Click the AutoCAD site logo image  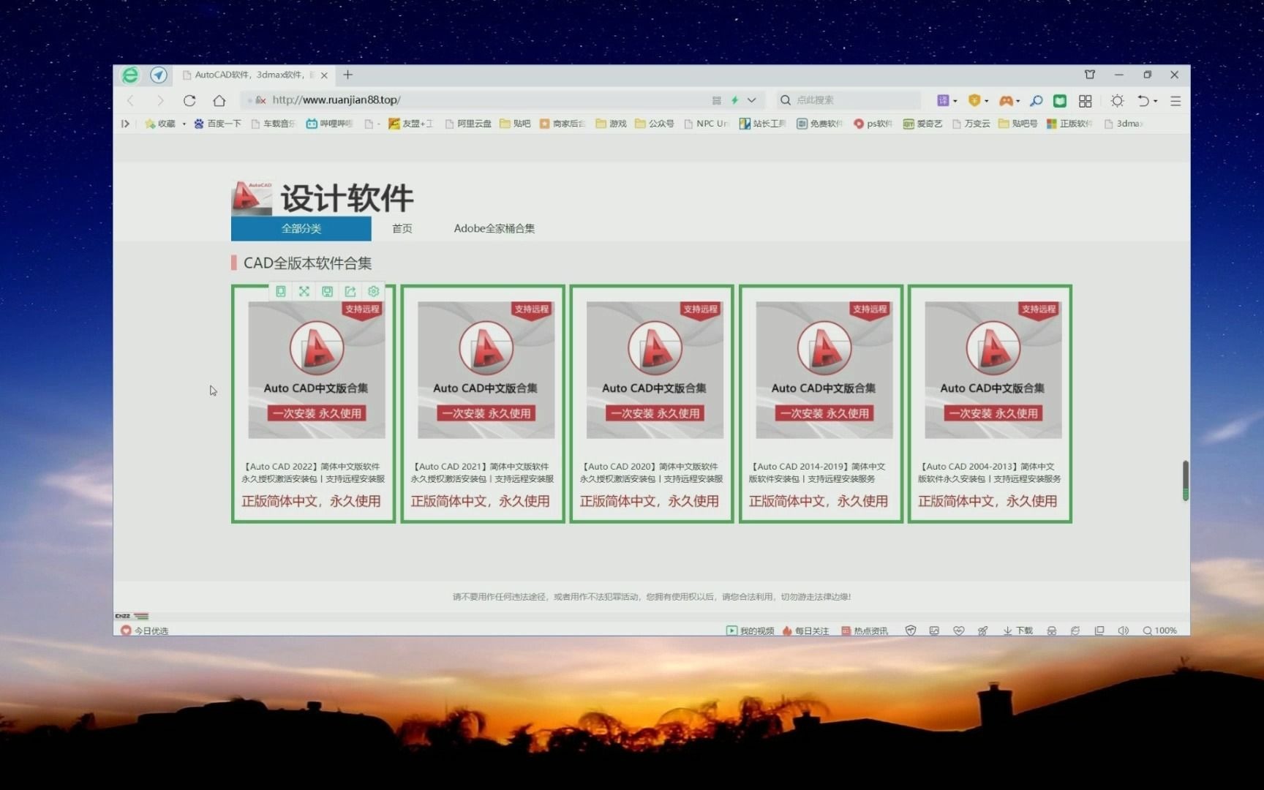click(x=252, y=198)
